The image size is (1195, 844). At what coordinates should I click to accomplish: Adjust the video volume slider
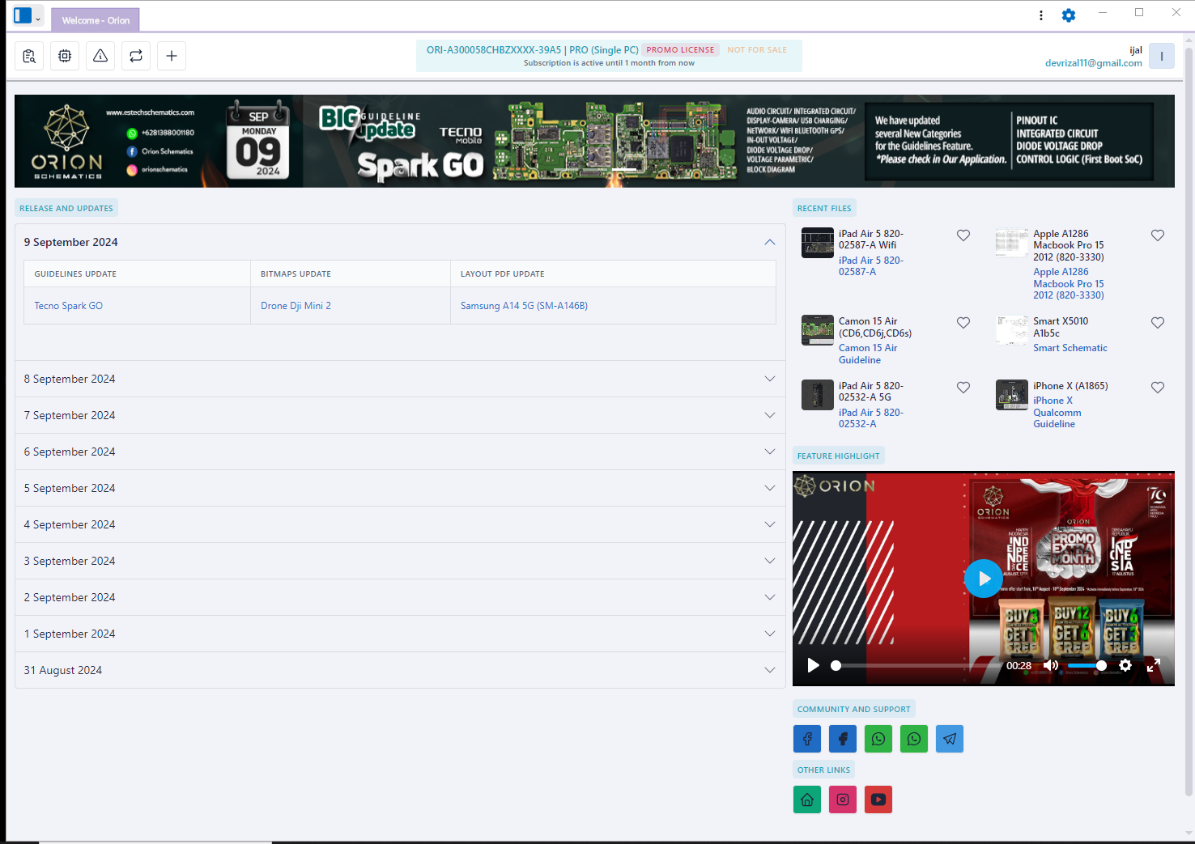coord(1087,665)
